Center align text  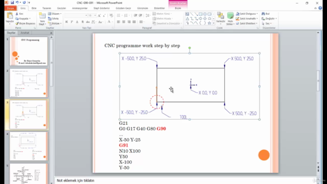click(124, 21)
